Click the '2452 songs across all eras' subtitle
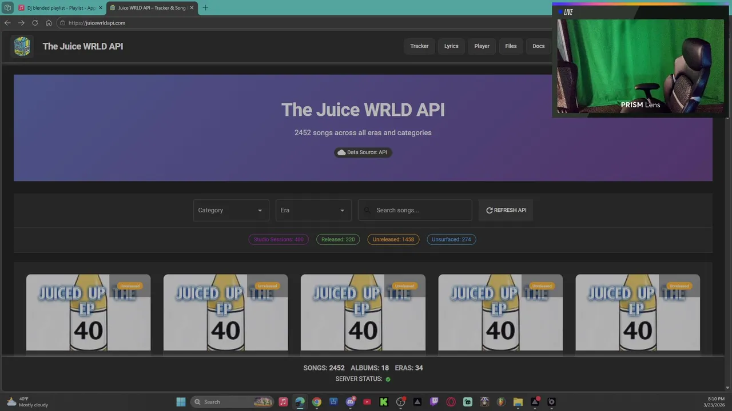The image size is (732, 411). [x=363, y=132]
